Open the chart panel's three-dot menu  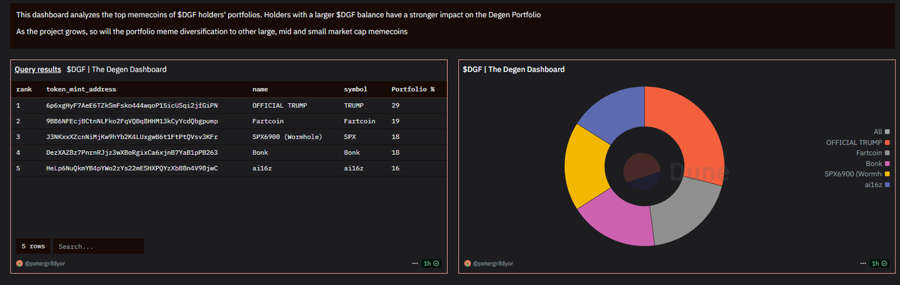pyautogui.click(x=864, y=263)
